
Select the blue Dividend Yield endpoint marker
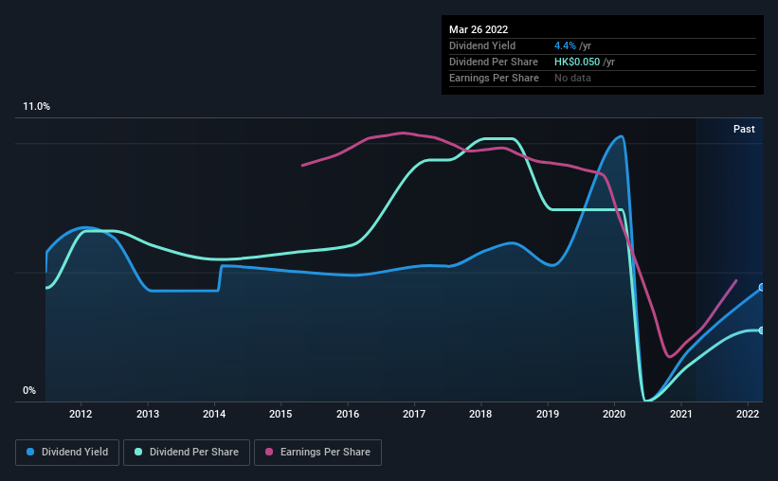(x=762, y=287)
